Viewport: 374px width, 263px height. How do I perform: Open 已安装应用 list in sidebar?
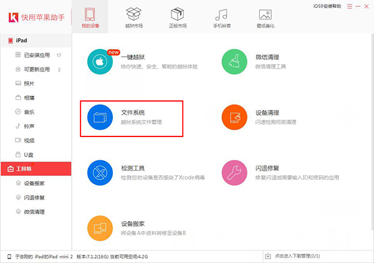[36, 55]
